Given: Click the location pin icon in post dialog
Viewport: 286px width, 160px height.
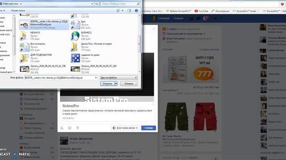Looking at the screenshot, I should [x=77, y=128].
